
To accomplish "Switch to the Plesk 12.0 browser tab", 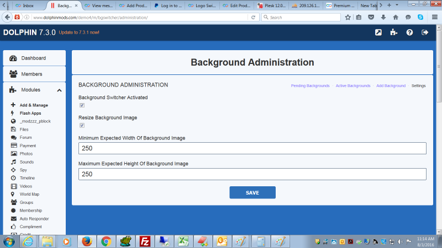I will (272, 6).
